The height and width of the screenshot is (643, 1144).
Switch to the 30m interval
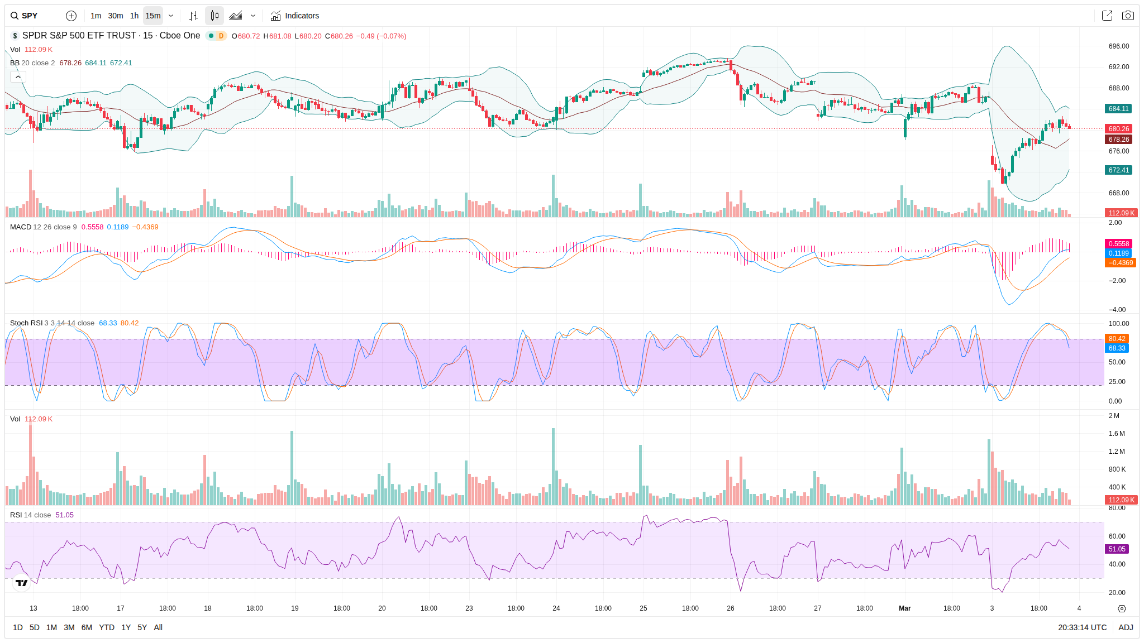click(116, 16)
